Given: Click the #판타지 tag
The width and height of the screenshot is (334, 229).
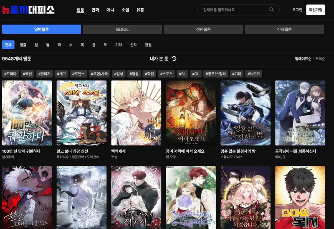Looking at the screenshot, I should pos(44,74).
